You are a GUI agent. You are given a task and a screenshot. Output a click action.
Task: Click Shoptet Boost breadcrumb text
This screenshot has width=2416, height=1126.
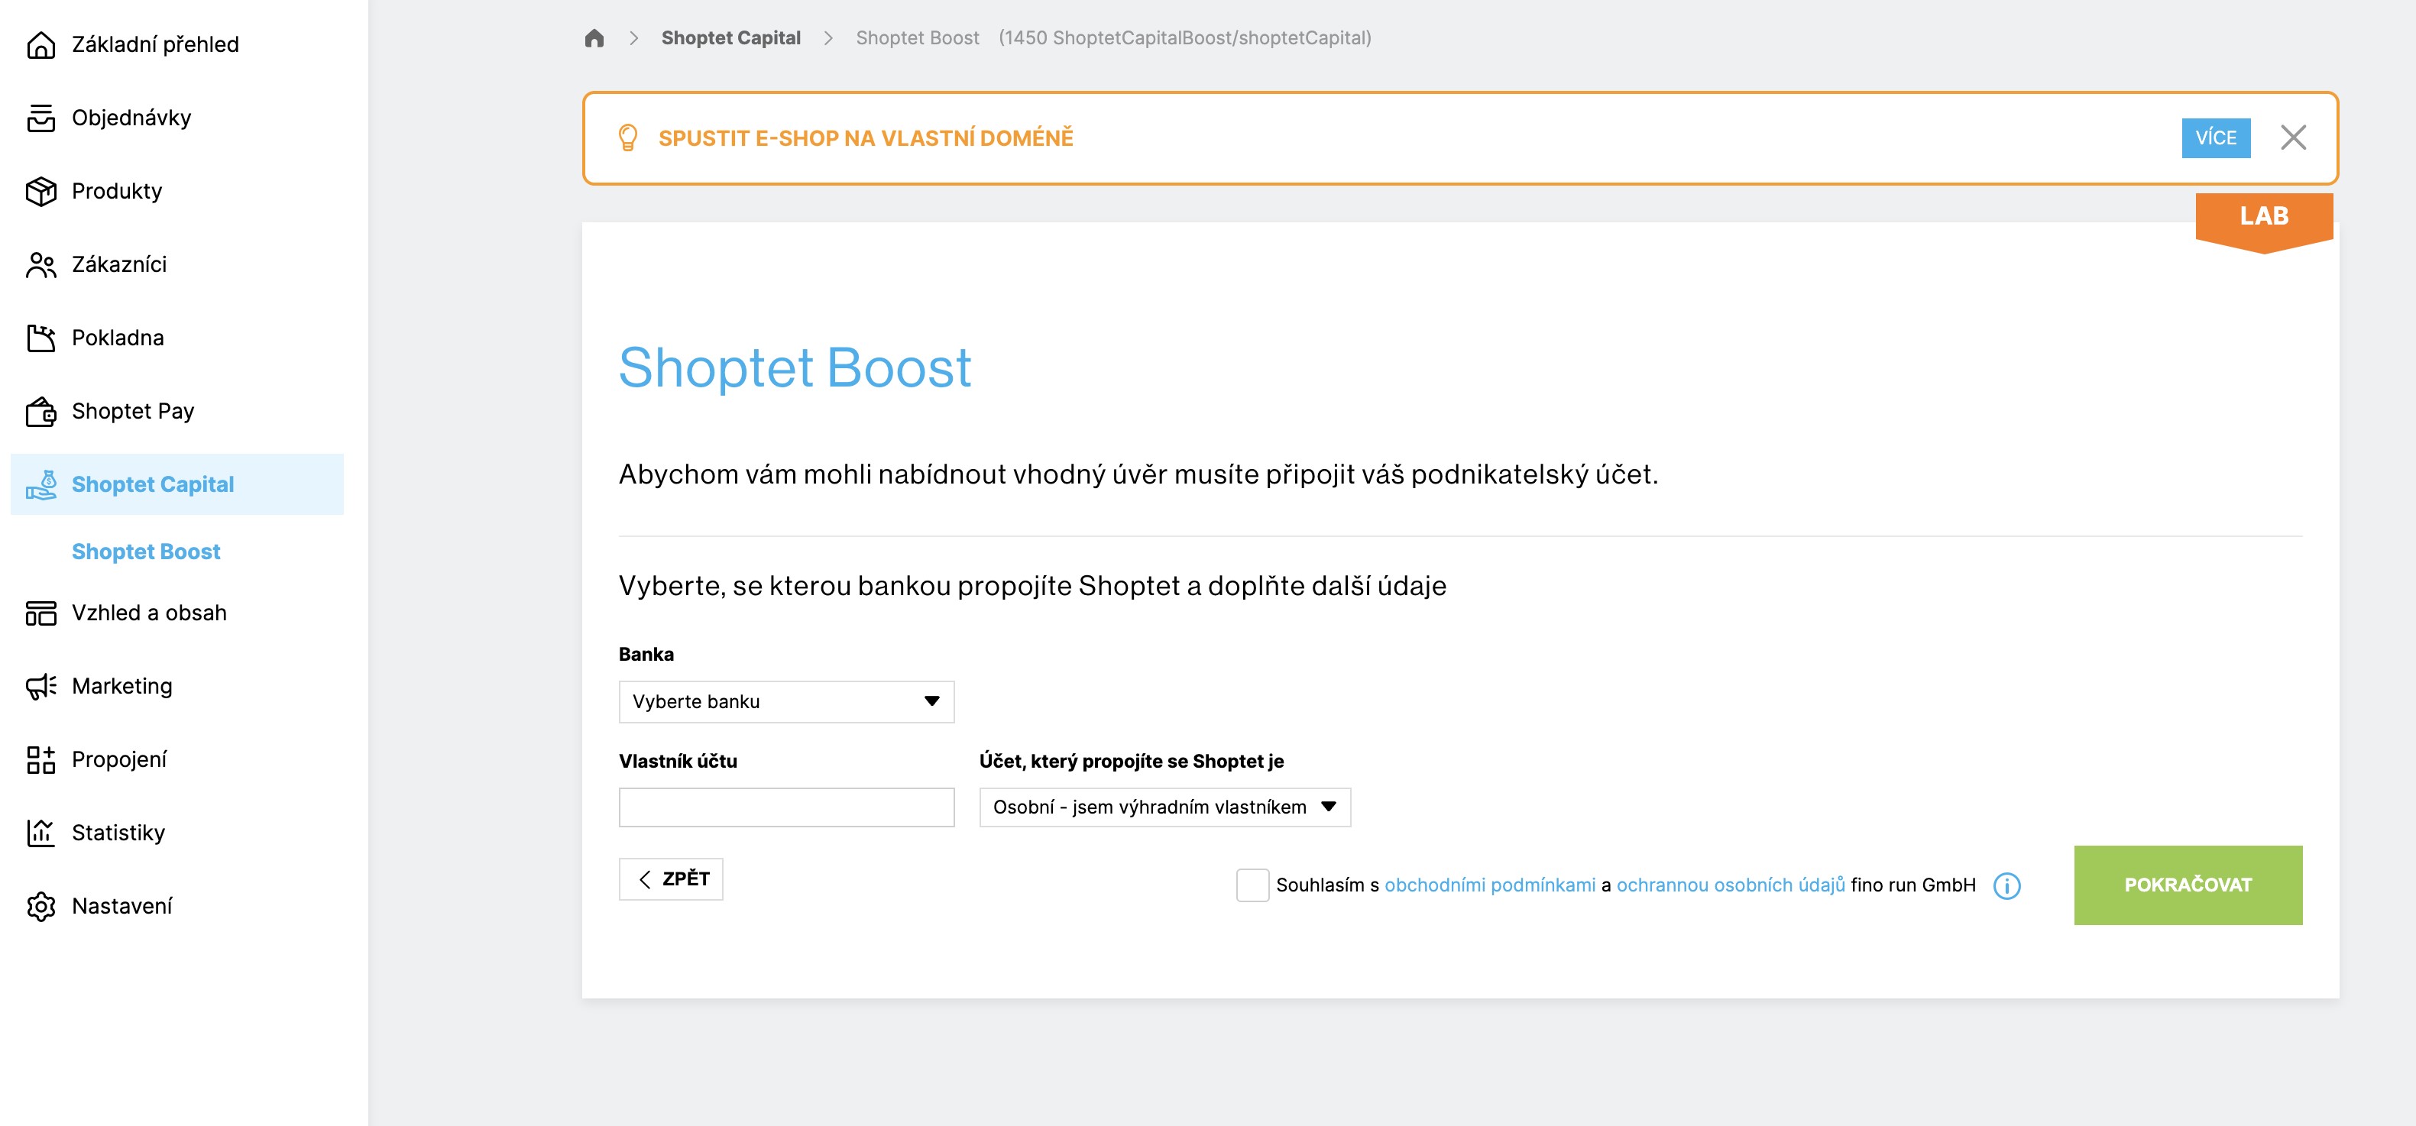point(917,37)
